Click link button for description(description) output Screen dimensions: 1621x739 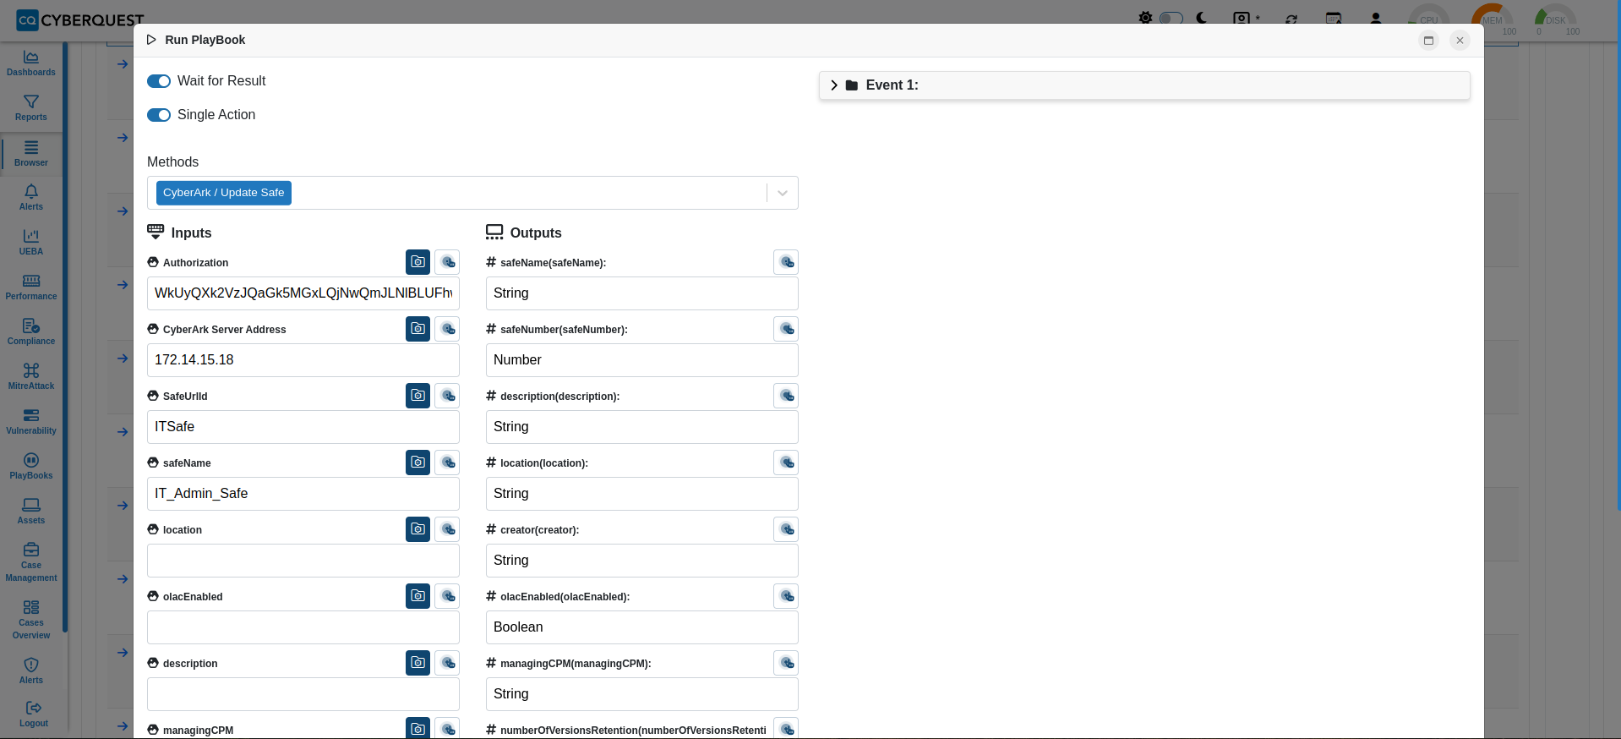coord(786,396)
